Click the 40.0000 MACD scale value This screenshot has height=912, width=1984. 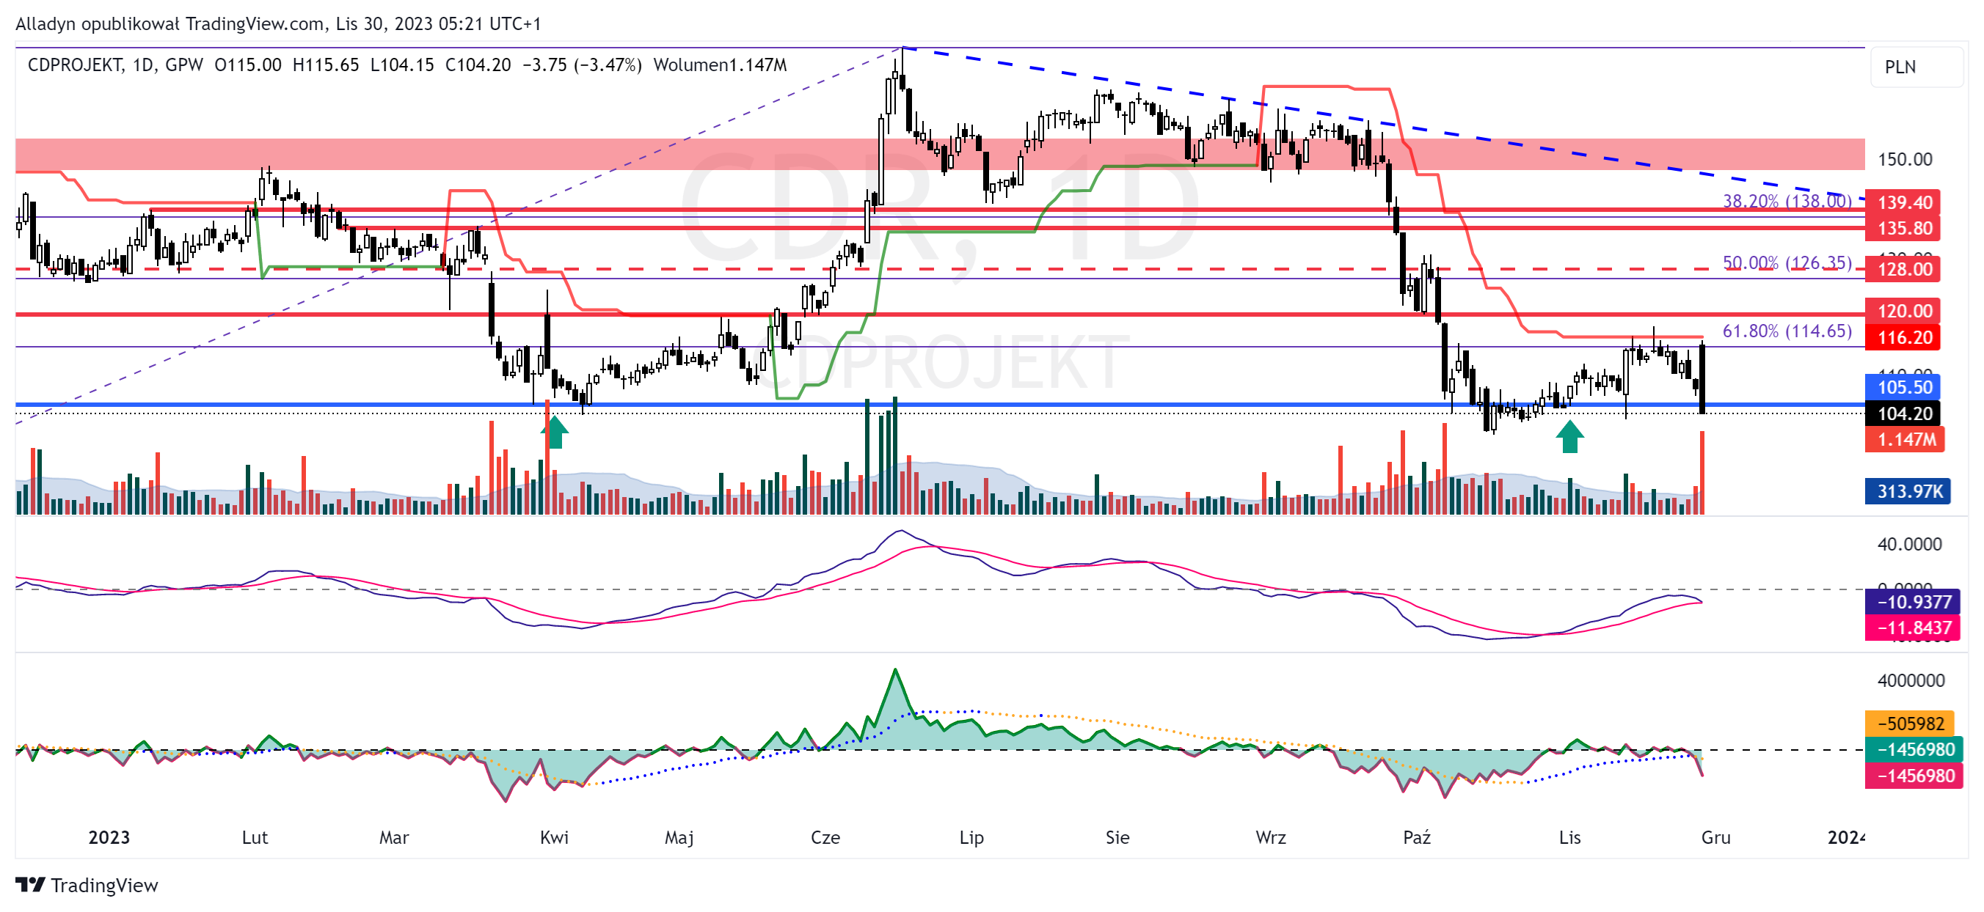tap(1909, 545)
